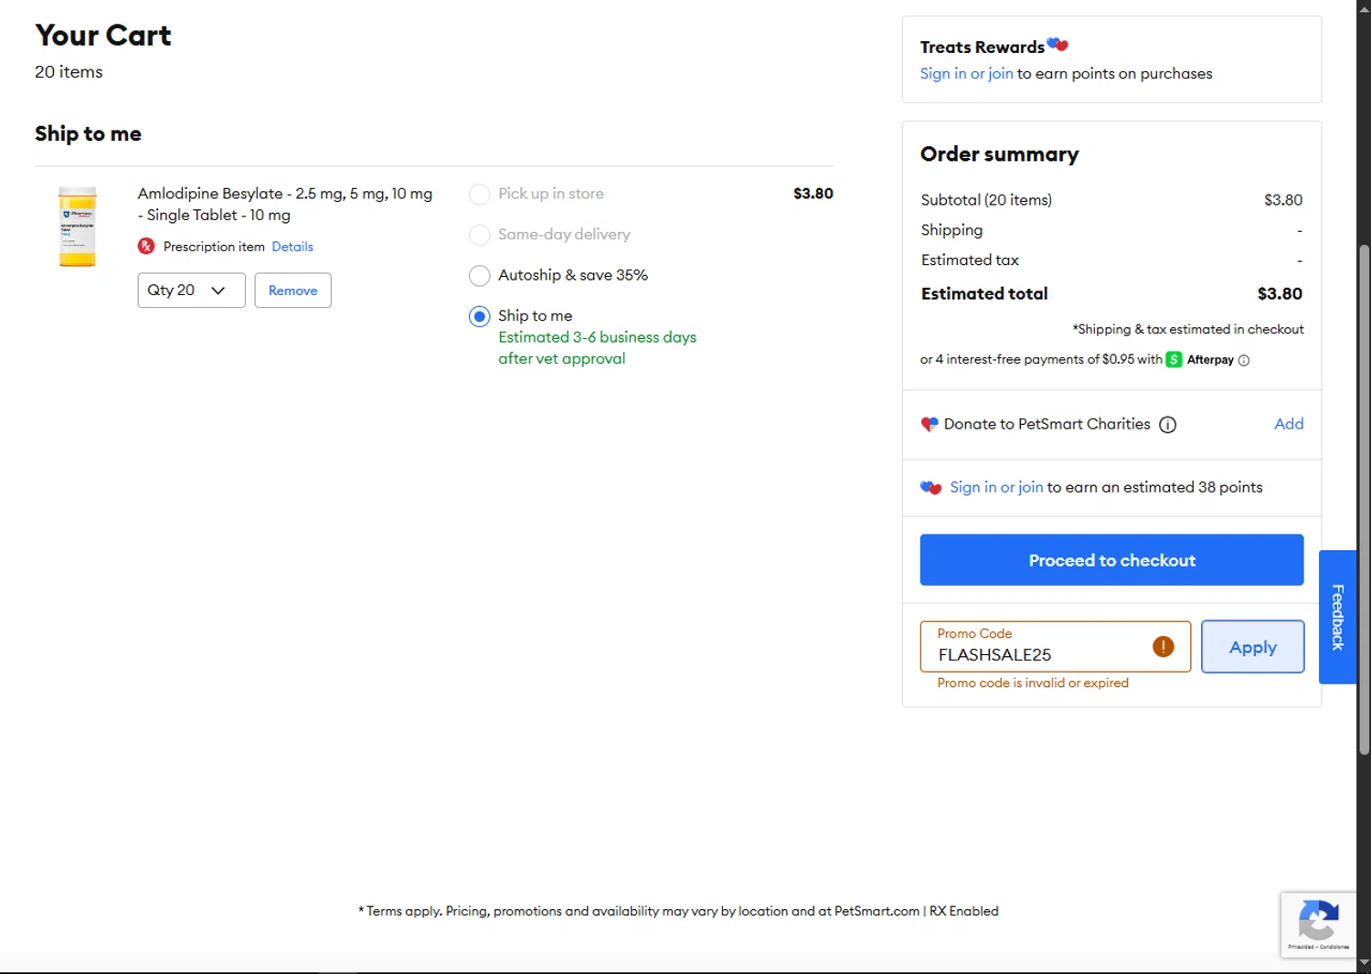1371x974 pixels.
Task: Open the Qty 20 quantity dropdown
Action: pyautogui.click(x=191, y=291)
